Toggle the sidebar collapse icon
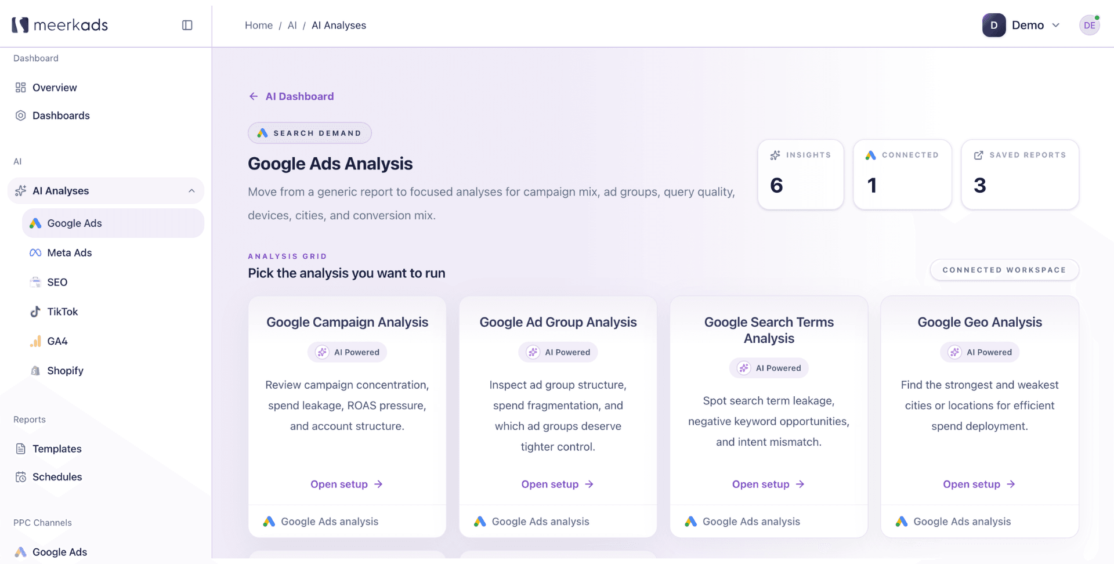The image size is (1114, 564). point(187,25)
